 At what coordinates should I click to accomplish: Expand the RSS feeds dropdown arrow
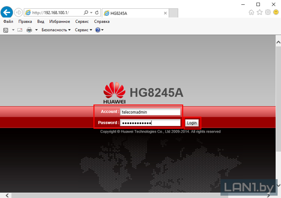click(13, 30)
